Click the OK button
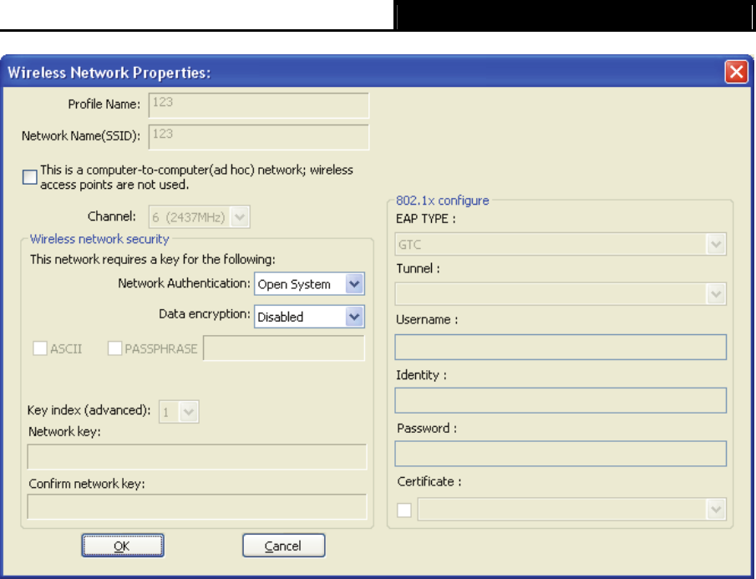756x579 pixels. 123,546
